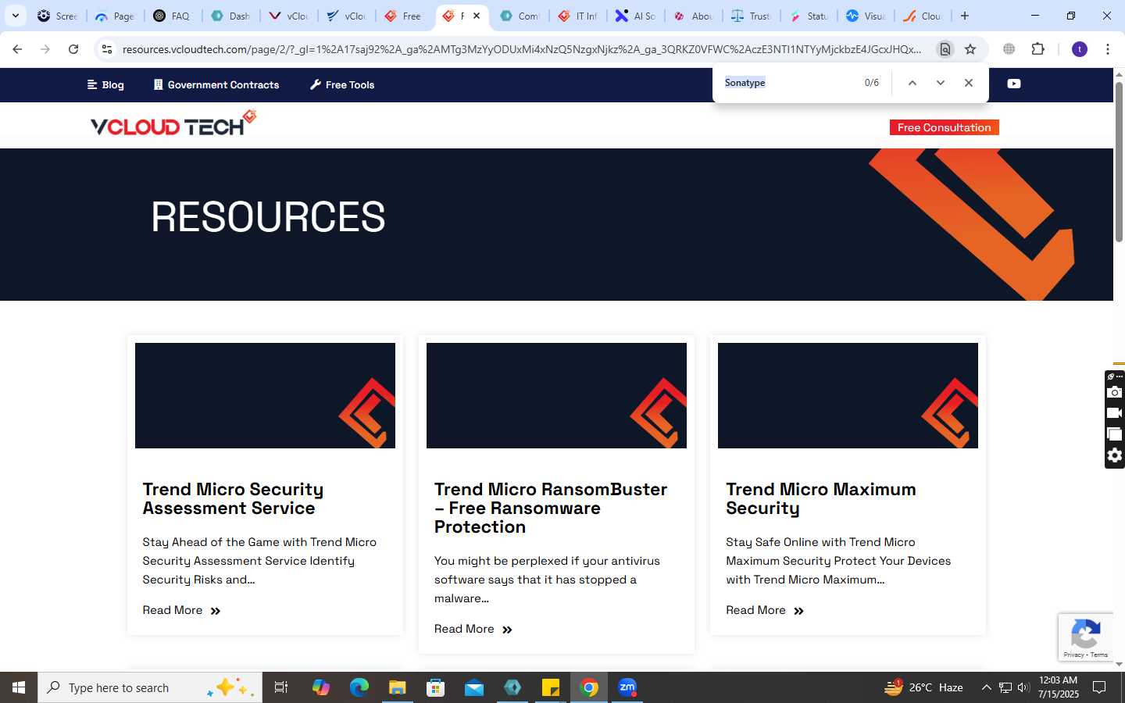Switch to the Trust tab

point(751,16)
